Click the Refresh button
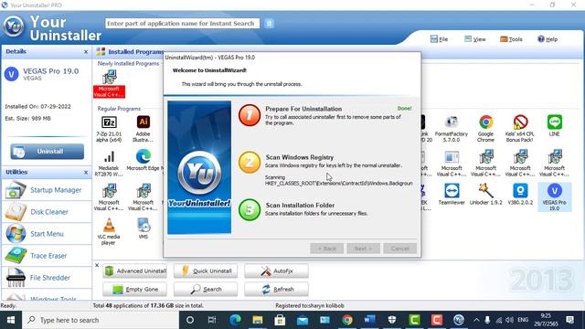 [276, 289]
